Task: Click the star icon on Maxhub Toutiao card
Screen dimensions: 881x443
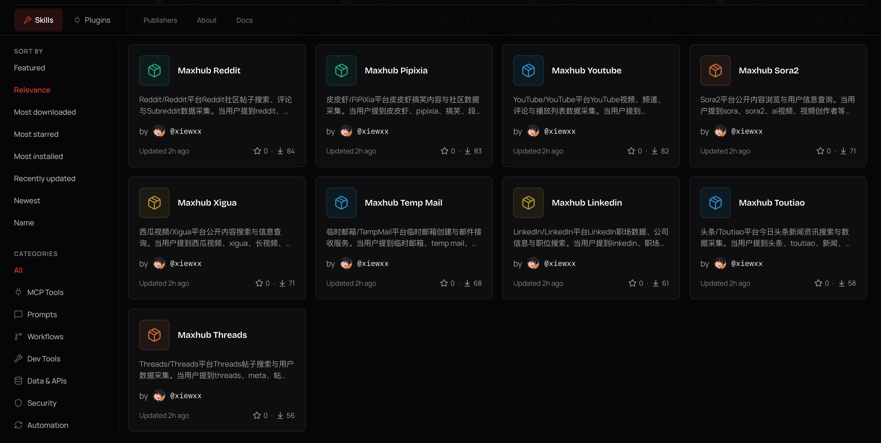Action: (818, 283)
